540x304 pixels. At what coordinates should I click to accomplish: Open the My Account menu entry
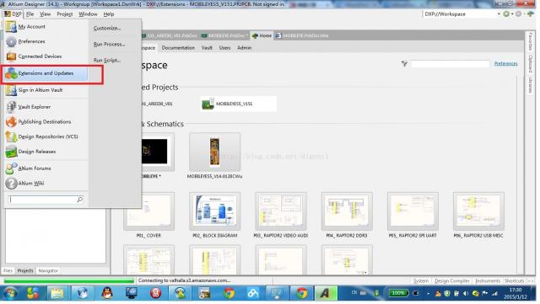pos(32,27)
